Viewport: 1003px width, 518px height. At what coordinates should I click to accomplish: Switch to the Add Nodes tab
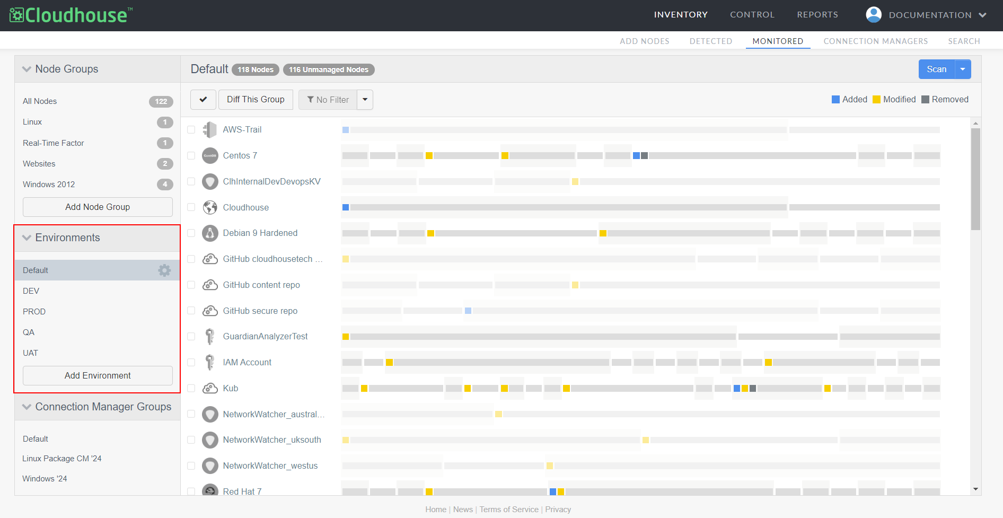[x=645, y=41]
